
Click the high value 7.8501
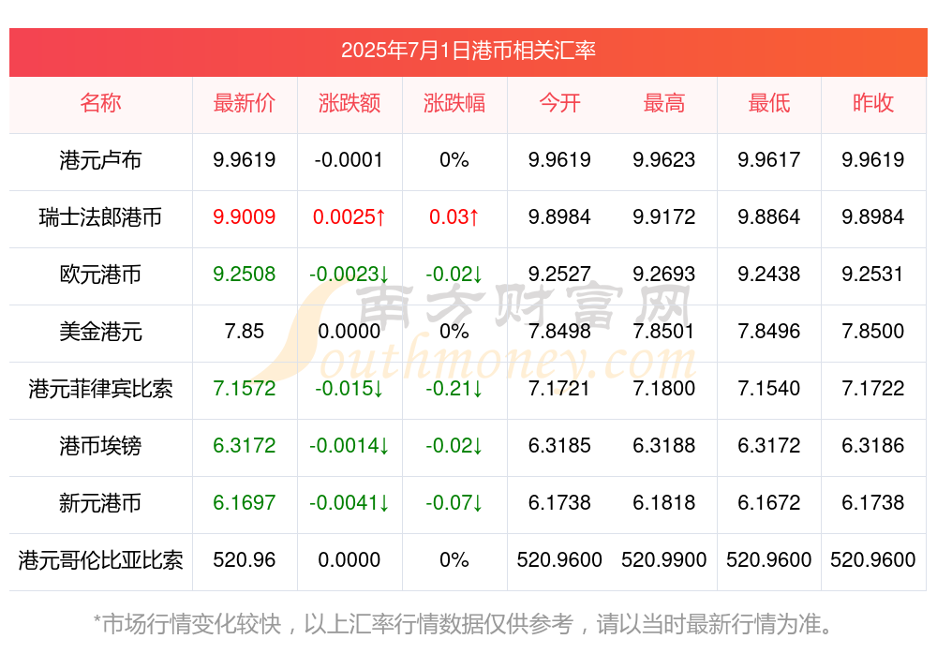tap(664, 331)
